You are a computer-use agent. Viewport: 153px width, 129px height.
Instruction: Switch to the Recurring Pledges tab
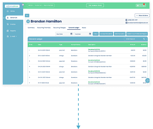[59, 28]
